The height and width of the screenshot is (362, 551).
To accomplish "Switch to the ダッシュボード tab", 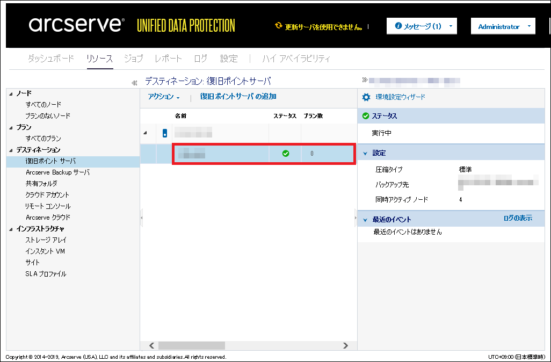I will pyautogui.click(x=51, y=59).
